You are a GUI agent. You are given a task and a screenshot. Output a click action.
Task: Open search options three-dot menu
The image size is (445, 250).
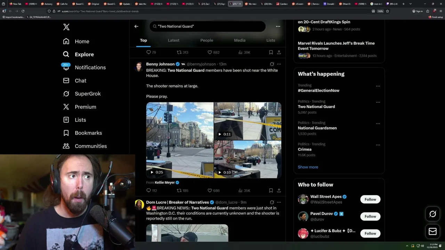278,26
